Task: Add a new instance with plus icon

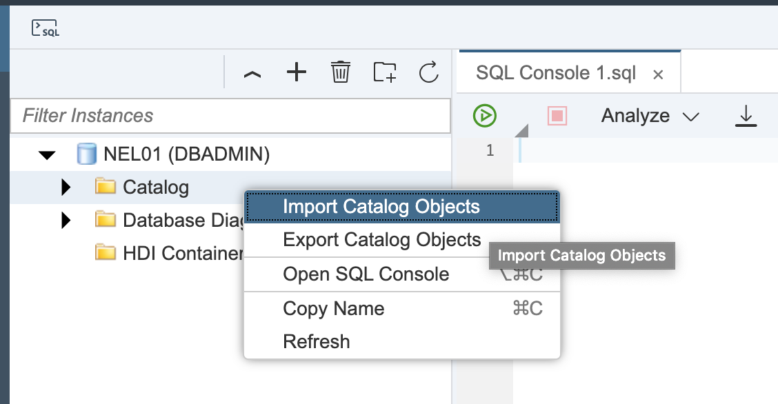Action: [x=297, y=72]
